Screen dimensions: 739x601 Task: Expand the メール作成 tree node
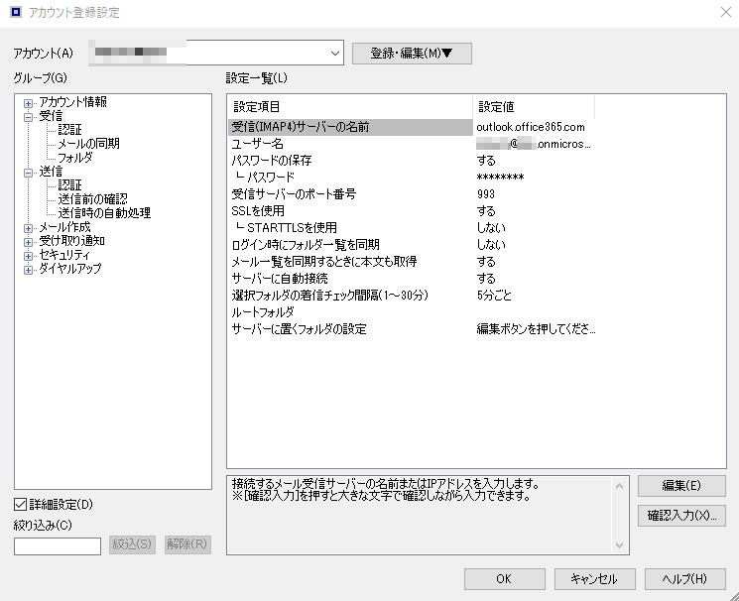29,228
